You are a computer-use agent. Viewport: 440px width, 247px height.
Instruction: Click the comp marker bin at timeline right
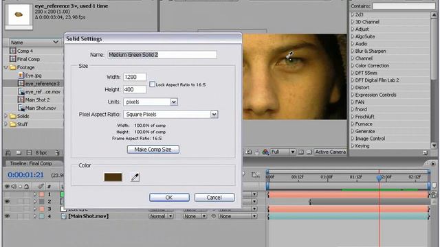[x=434, y=186]
